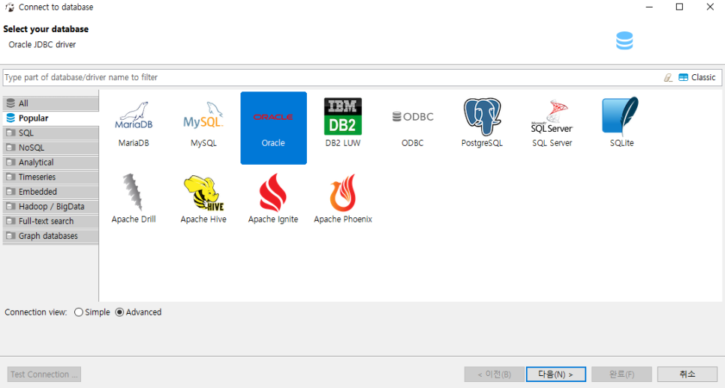Open the NoSQL category
Image resolution: width=725 pixels, height=388 pixels.
[51, 148]
